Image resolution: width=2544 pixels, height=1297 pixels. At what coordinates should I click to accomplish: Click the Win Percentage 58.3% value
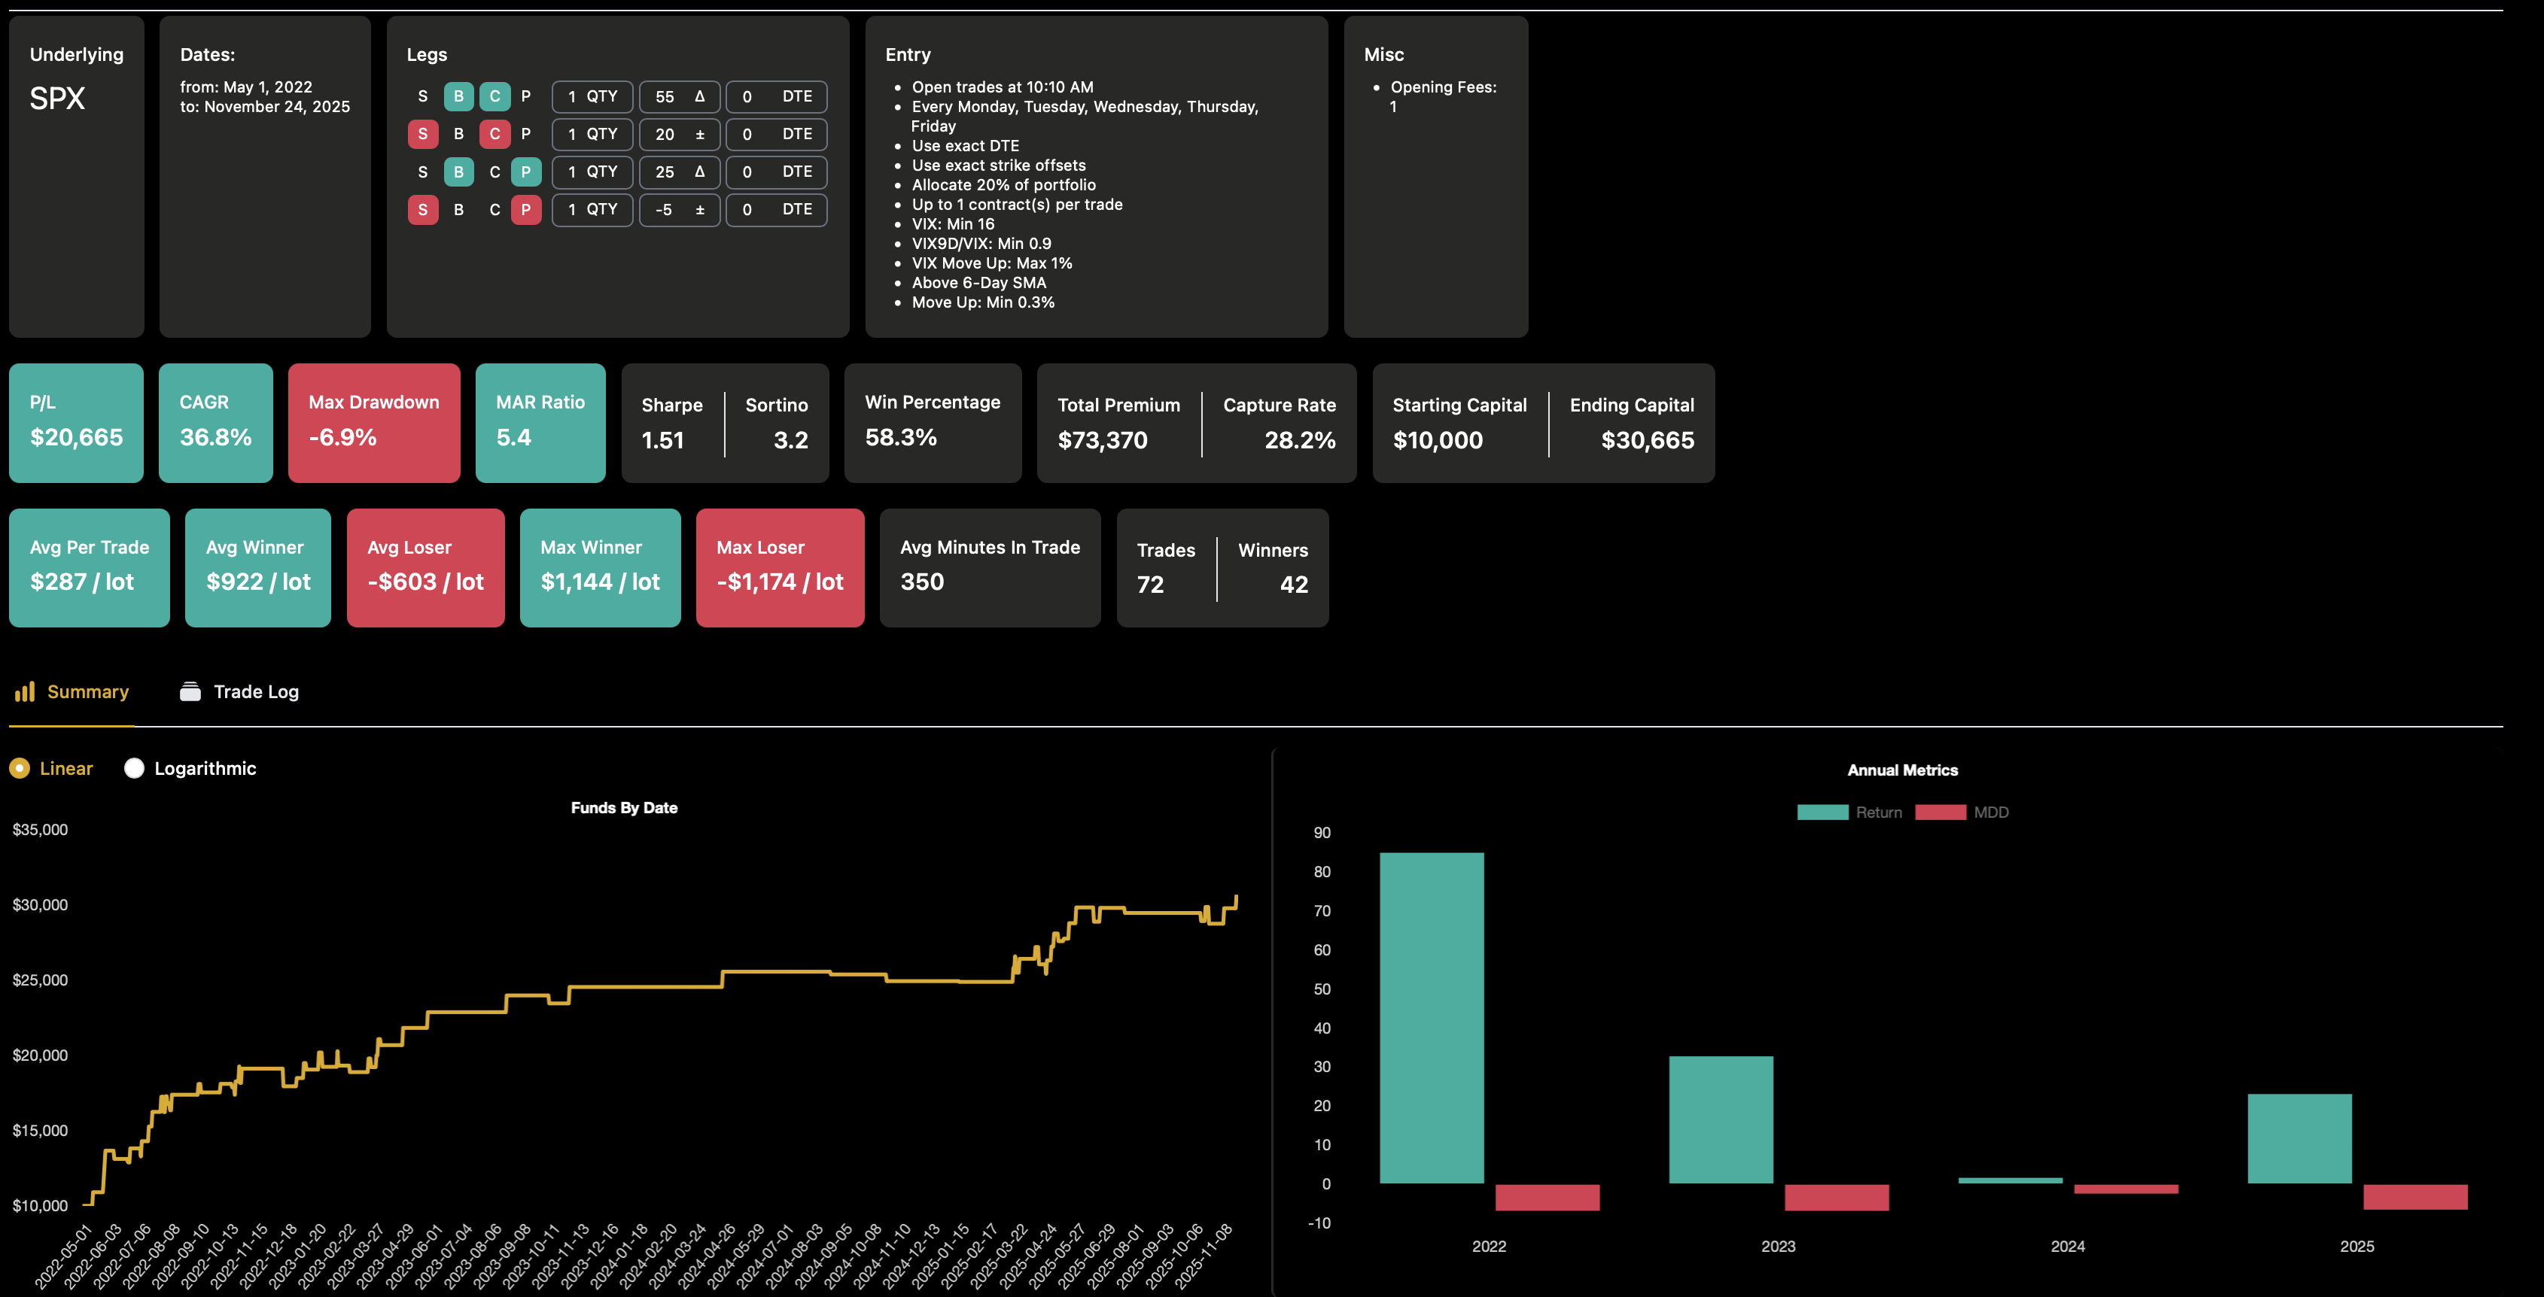[x=901, y=437]
